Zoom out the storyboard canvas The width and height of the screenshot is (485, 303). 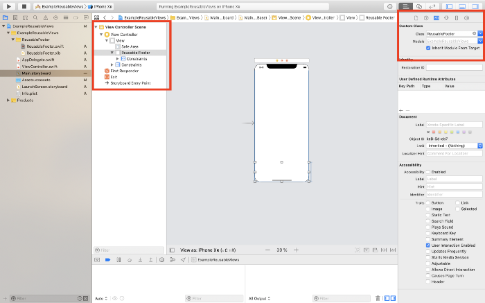point(268,250)
